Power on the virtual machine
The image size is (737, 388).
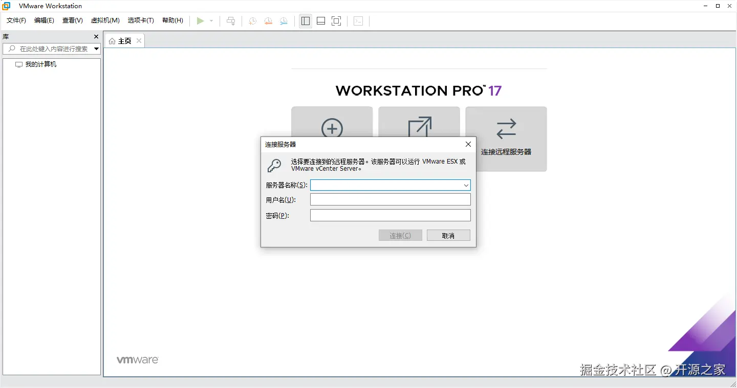[201, 20]
